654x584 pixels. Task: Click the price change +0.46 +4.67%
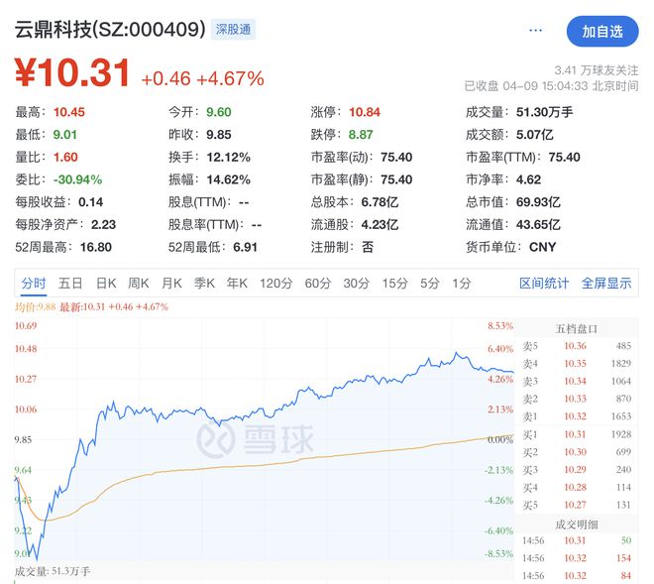pos(203,78)
